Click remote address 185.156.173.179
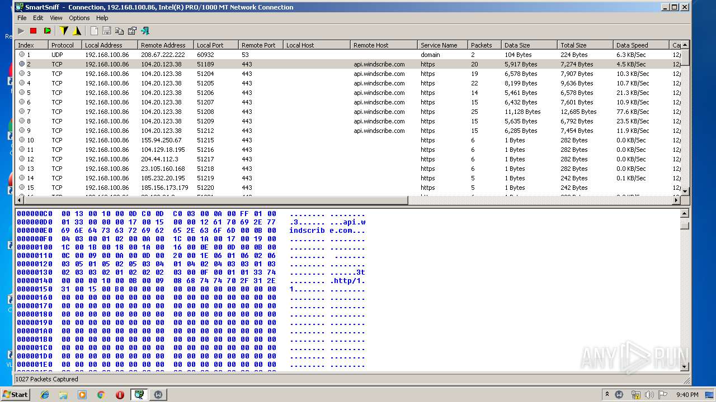716x402 pixels. pyautogui.click(x=164, y=188)
